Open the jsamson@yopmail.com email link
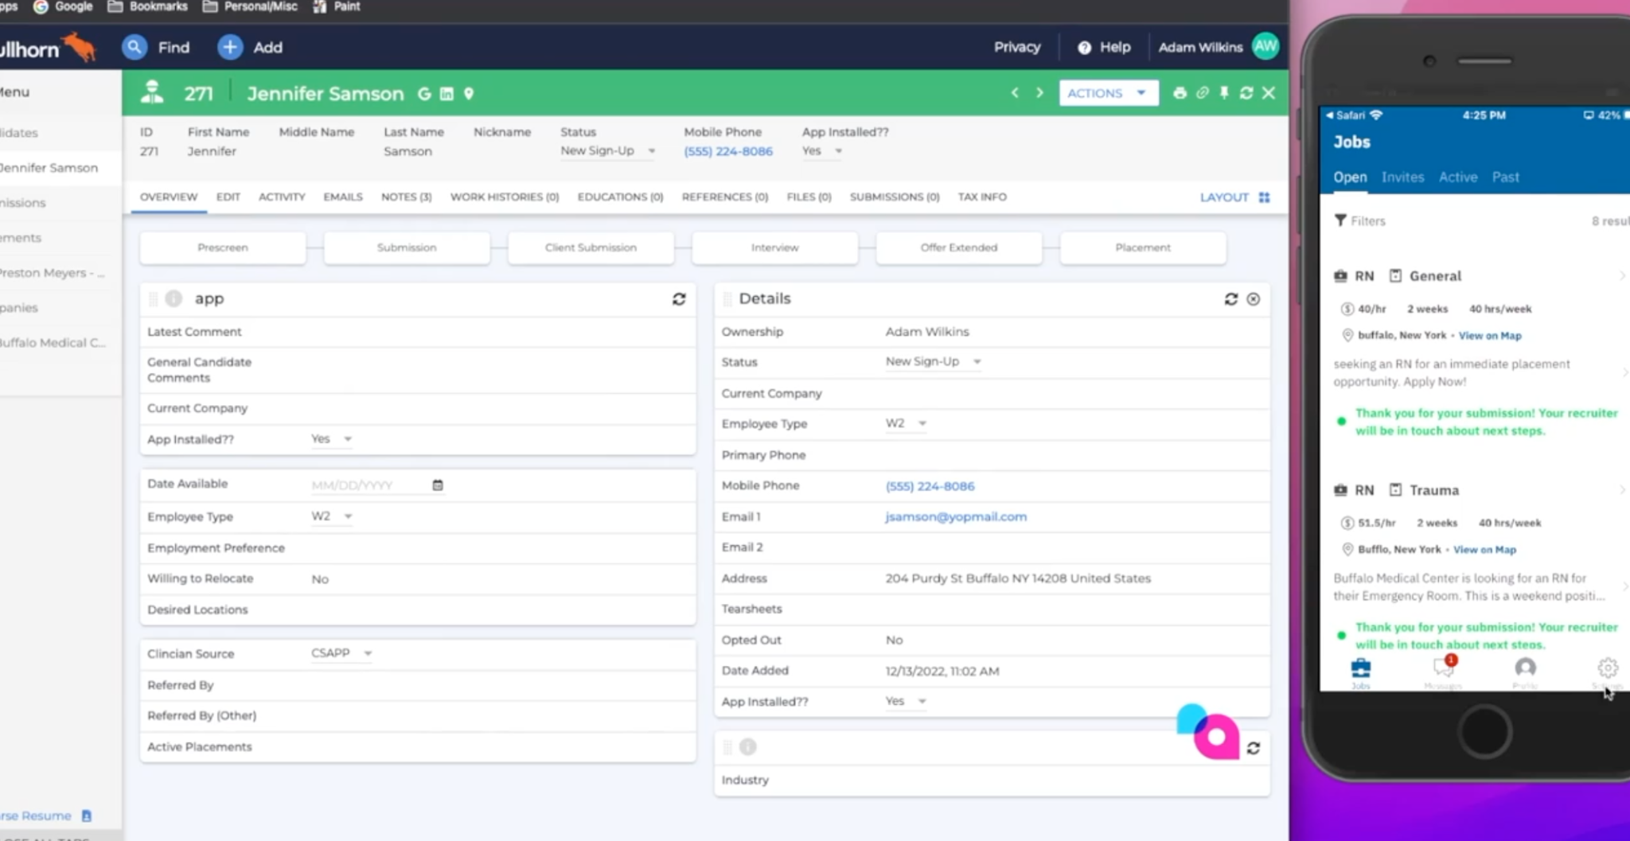This screenshot has width=1630, height=841. pyautogui.click(x=955, y=516)
